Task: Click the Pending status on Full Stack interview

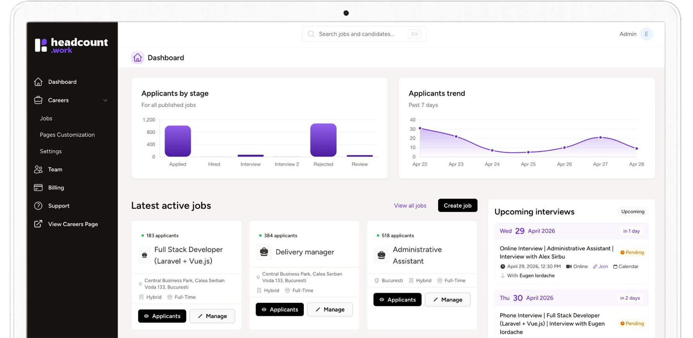Action: (x=632, y=324)
